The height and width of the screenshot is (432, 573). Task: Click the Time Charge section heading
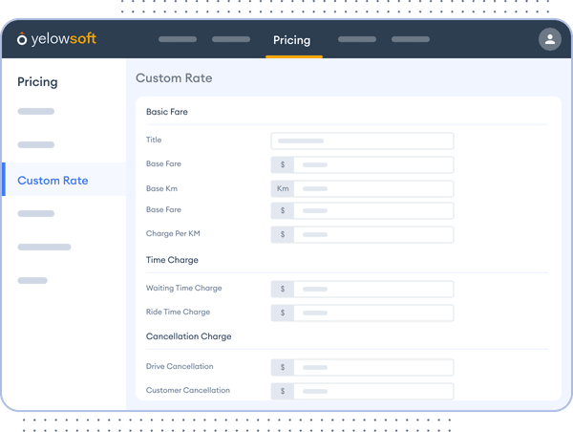(172, 260)
